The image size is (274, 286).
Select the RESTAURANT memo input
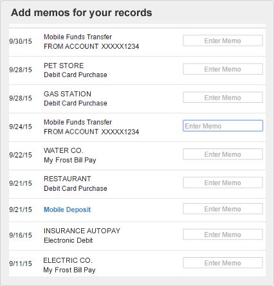(223, 183)
